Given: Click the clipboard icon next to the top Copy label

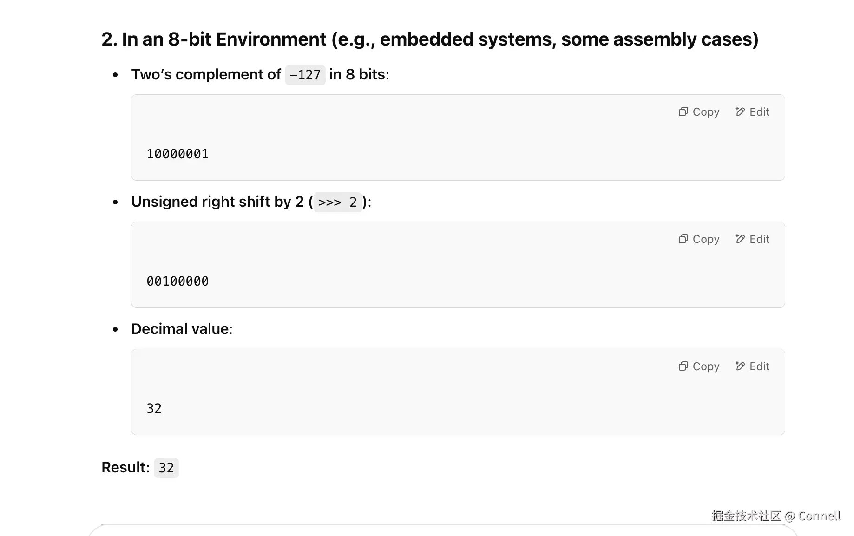Looking at the screenshot, I should (683, 111).
